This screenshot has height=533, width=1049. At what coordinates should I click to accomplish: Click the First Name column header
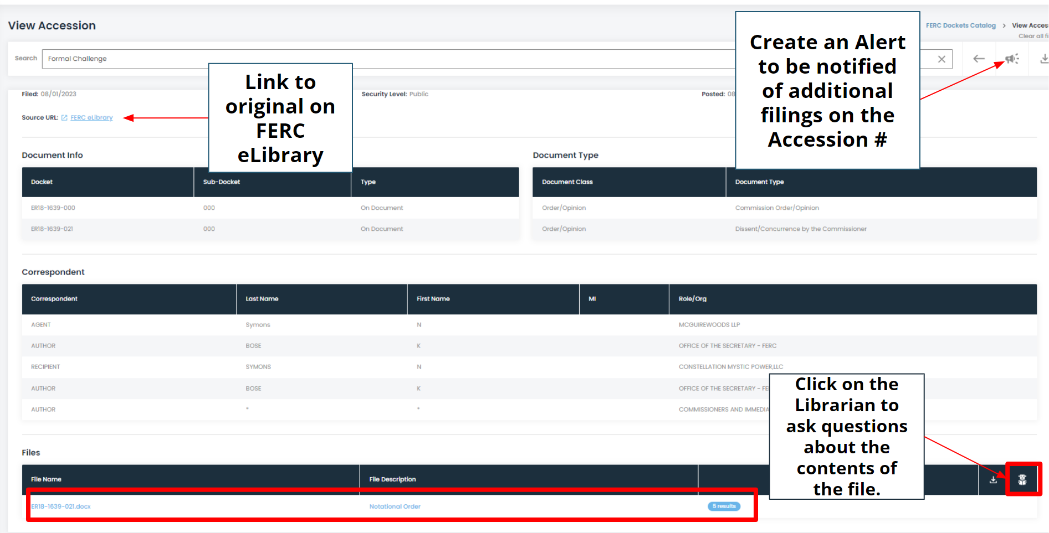(493, 299)
